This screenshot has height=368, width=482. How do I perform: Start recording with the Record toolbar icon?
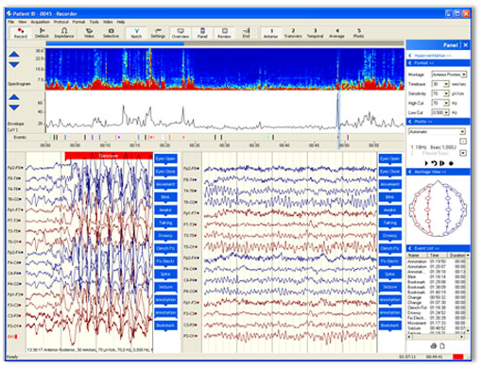pyautogui.click(x=21, y=33)
